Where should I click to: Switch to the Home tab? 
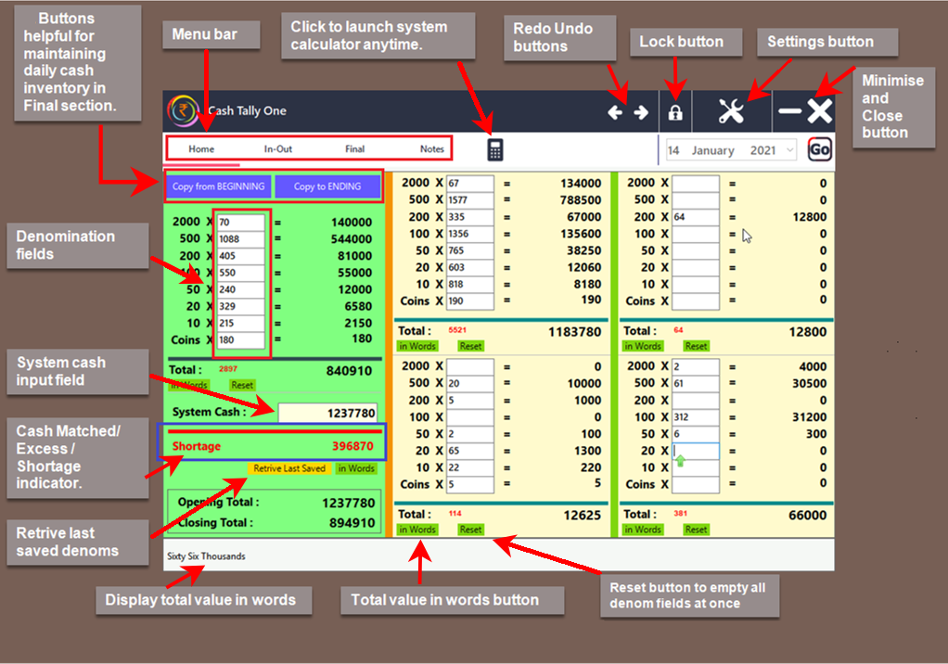tap(201, 148)
